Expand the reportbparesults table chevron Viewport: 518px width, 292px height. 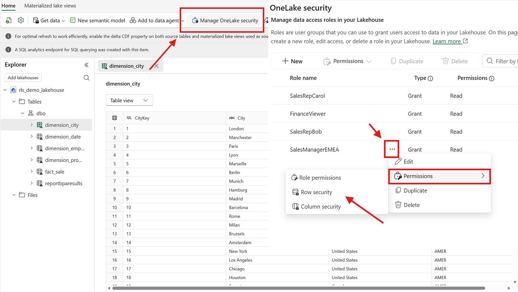31,183
